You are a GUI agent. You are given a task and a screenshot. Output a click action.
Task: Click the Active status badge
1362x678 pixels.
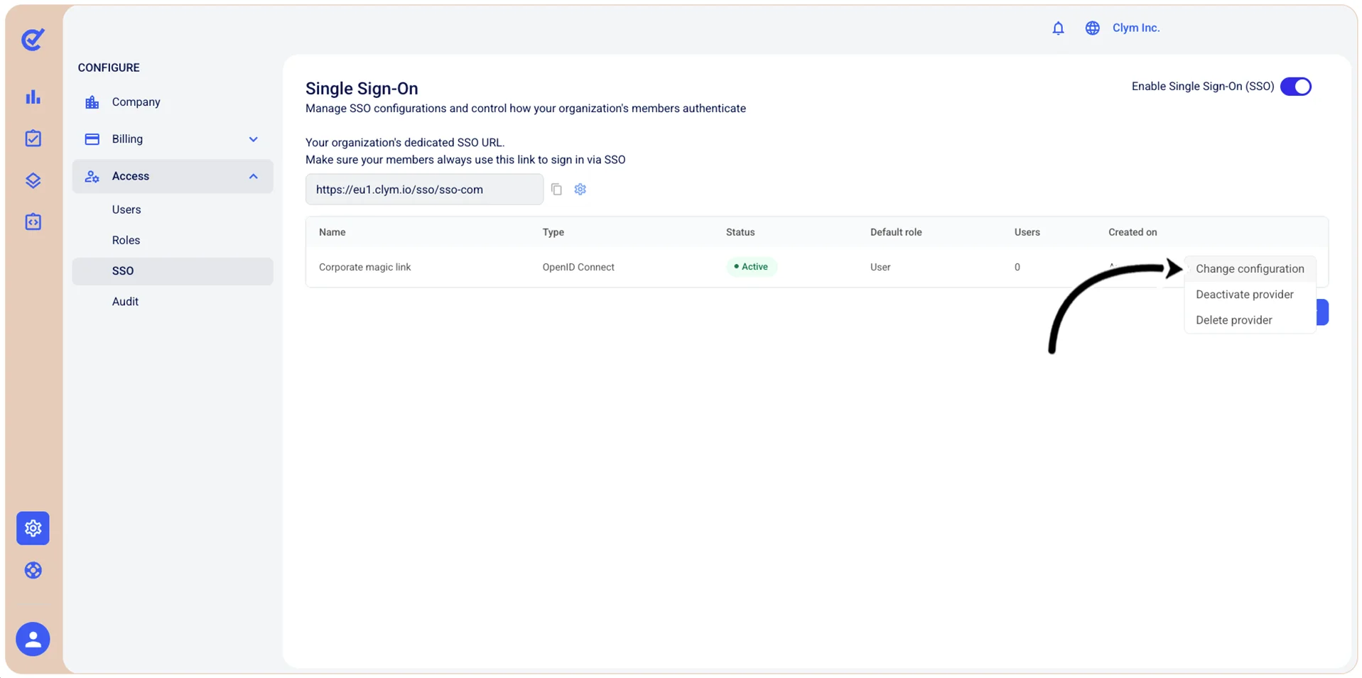pyautogui.click(x=751, y=267)
